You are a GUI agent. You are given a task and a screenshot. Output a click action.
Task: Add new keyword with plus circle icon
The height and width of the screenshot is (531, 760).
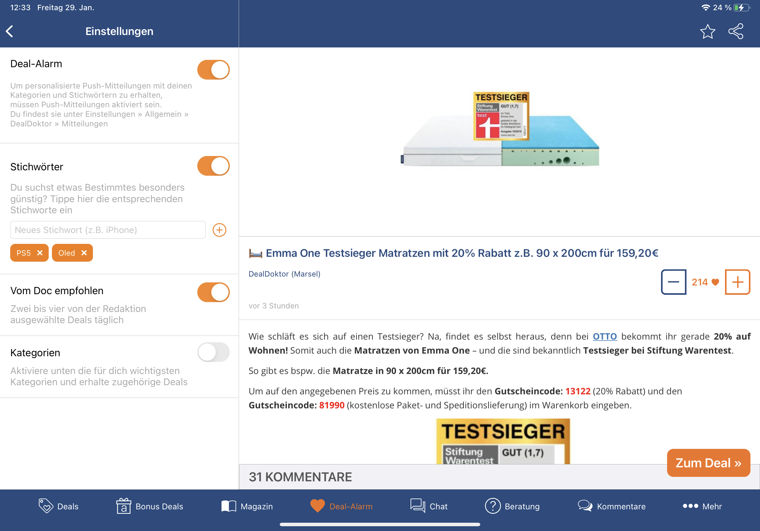219,230
